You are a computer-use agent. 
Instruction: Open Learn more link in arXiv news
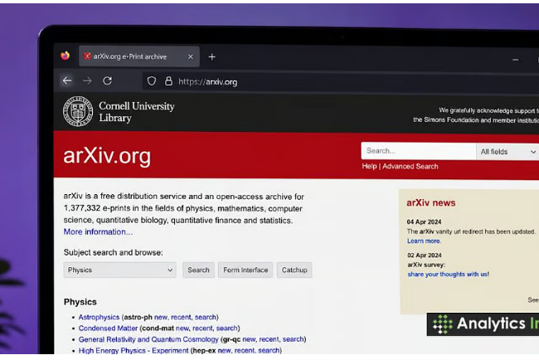point(424,241)
